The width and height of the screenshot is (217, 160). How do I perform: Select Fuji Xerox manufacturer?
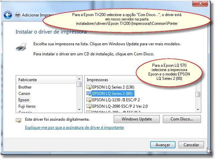coord(27,106)
